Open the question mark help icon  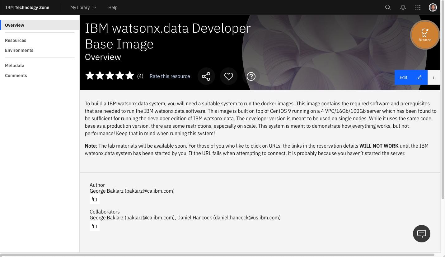pos(251,76)
